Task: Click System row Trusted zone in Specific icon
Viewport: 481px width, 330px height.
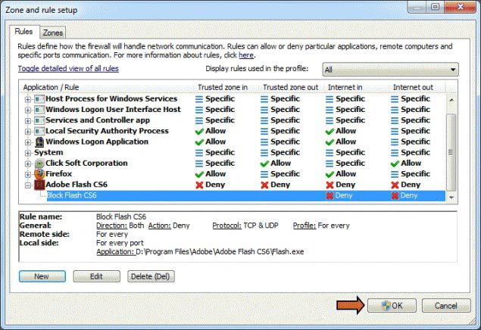Action: click(x=200, y=152)
